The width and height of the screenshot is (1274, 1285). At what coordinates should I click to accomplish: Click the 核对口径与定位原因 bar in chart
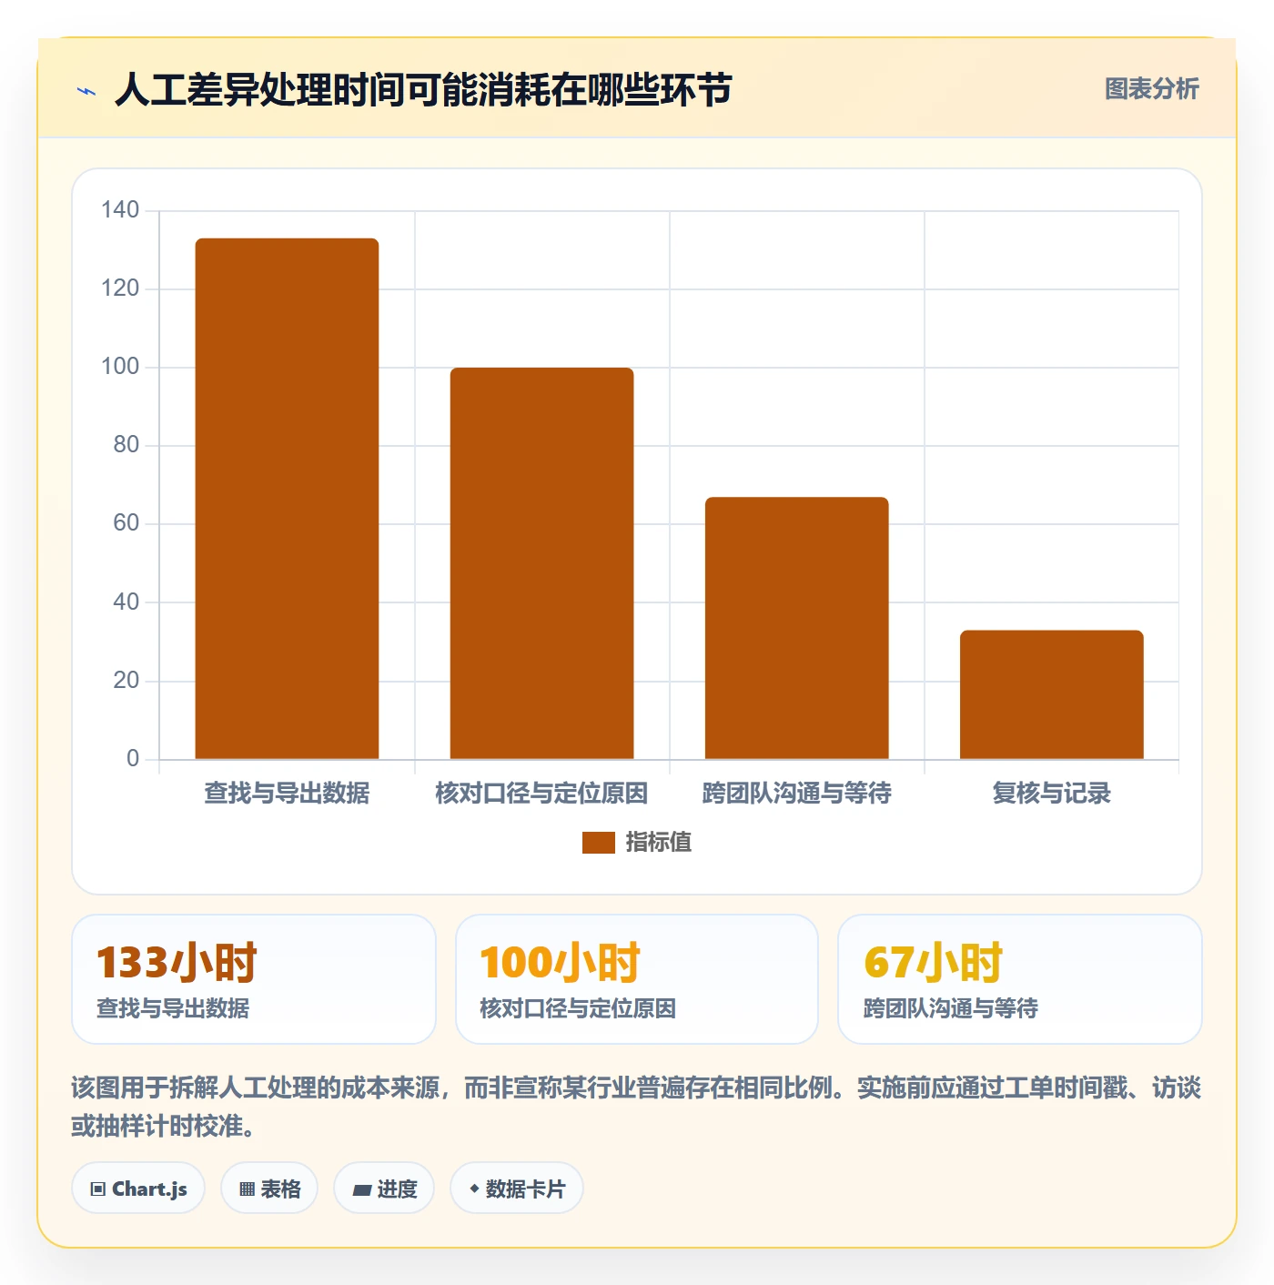pos(541,563)
